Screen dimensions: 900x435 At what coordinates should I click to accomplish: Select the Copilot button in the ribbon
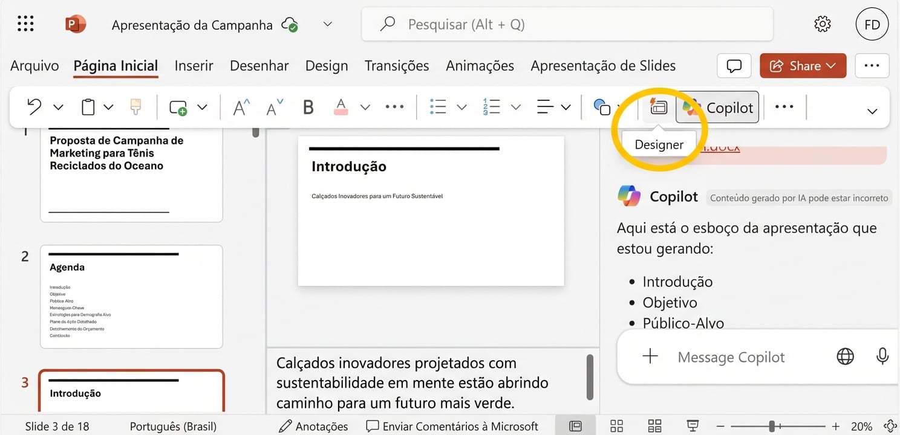pos(717,107)
